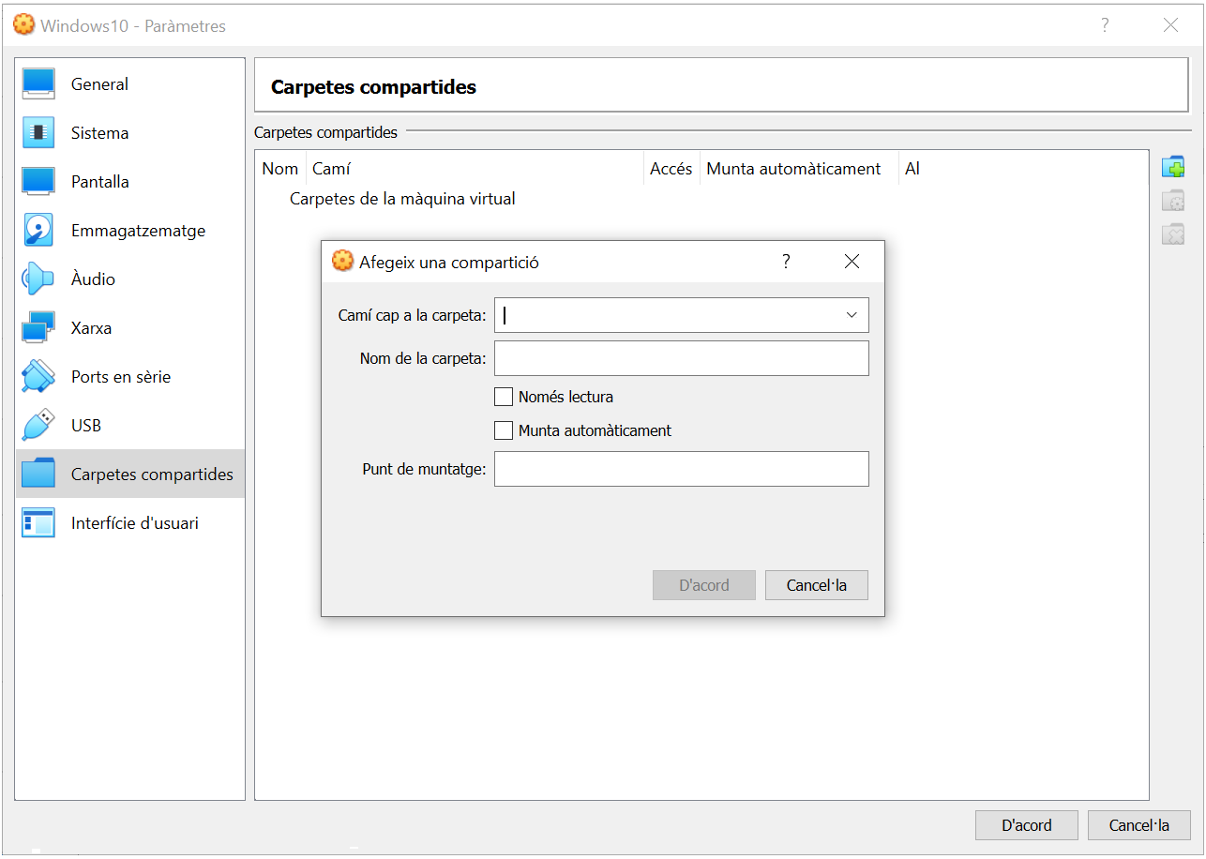Click the add shared folder icon
The image size is (1206, 859).
click(1172, 168)
